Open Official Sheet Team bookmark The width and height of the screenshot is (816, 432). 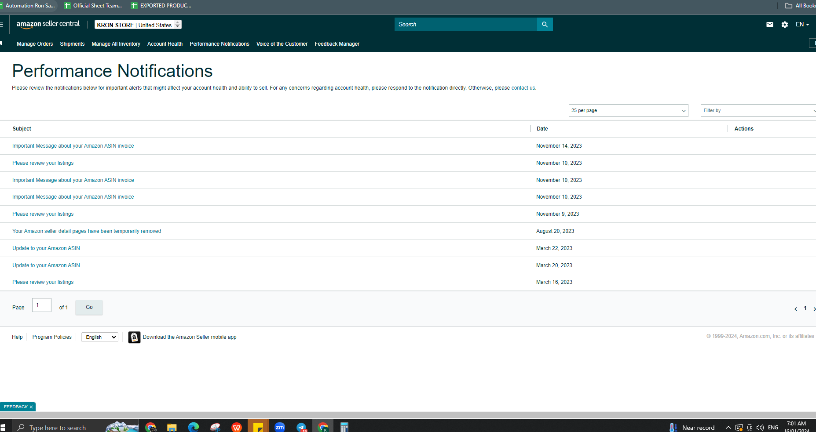[93, 6]
